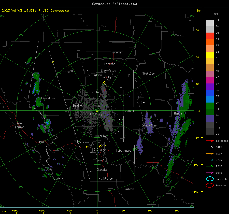The width and height of the screenshot is (229, 214).
Task: Click the Okotoks town label
Action: 102,170
